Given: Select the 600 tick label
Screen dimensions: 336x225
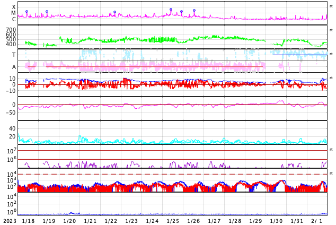Looking at the screenshot, I should 11,34.
